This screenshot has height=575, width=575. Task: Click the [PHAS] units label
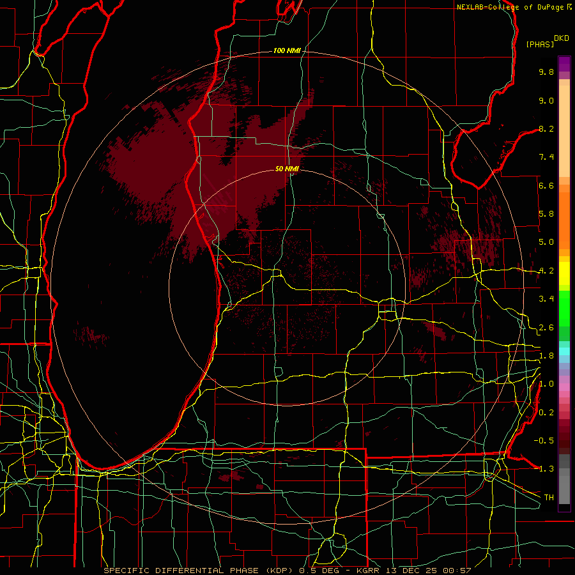(540, 44)
